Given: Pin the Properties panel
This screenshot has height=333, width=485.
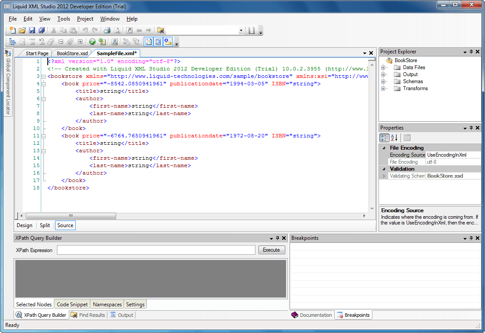Looking at the screenshot, I should [x=471, y=128].
